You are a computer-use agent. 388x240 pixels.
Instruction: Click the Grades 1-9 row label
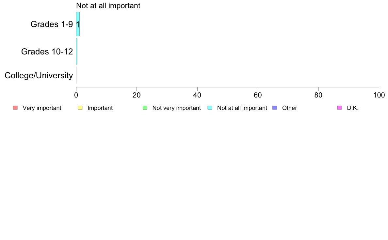[52, 24]
